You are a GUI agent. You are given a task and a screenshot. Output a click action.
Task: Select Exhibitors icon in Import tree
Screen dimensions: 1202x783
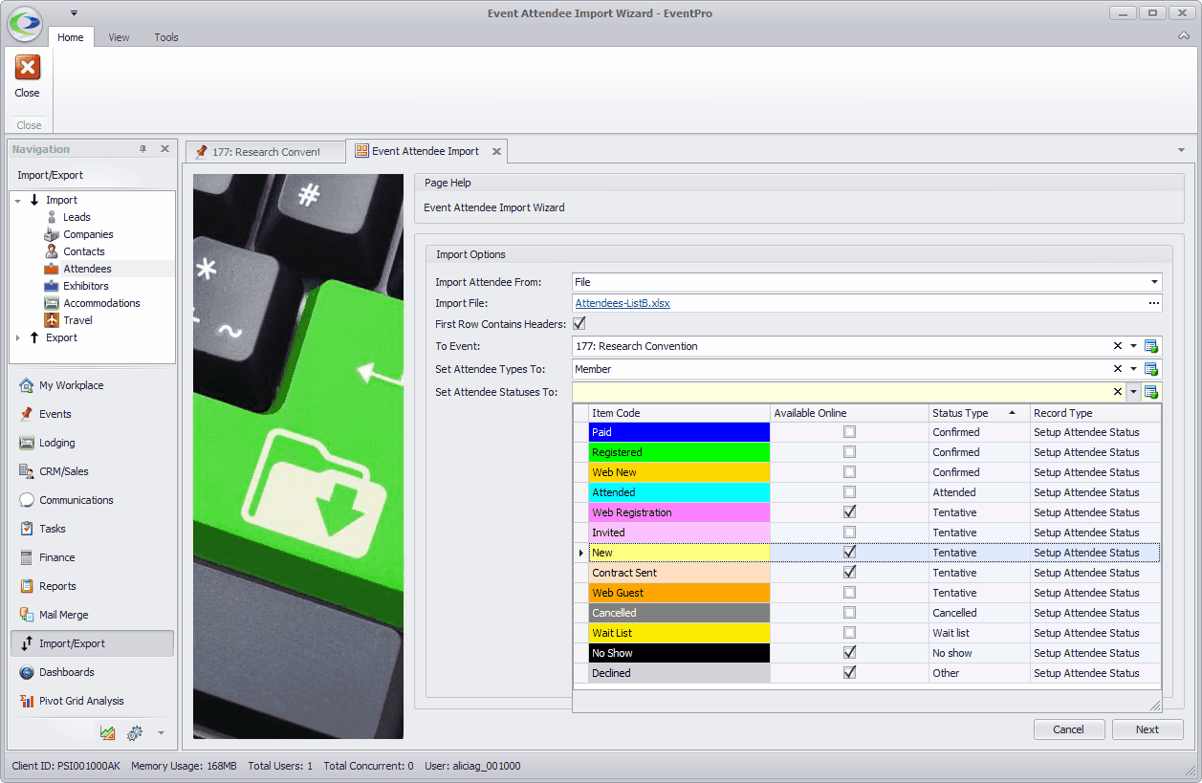coord(52,286)
